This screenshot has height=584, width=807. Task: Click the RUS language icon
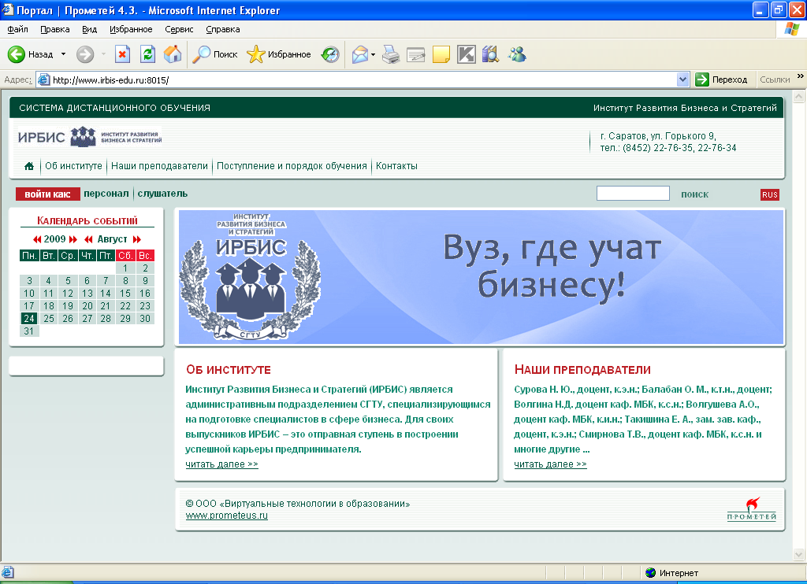(770, 194)
